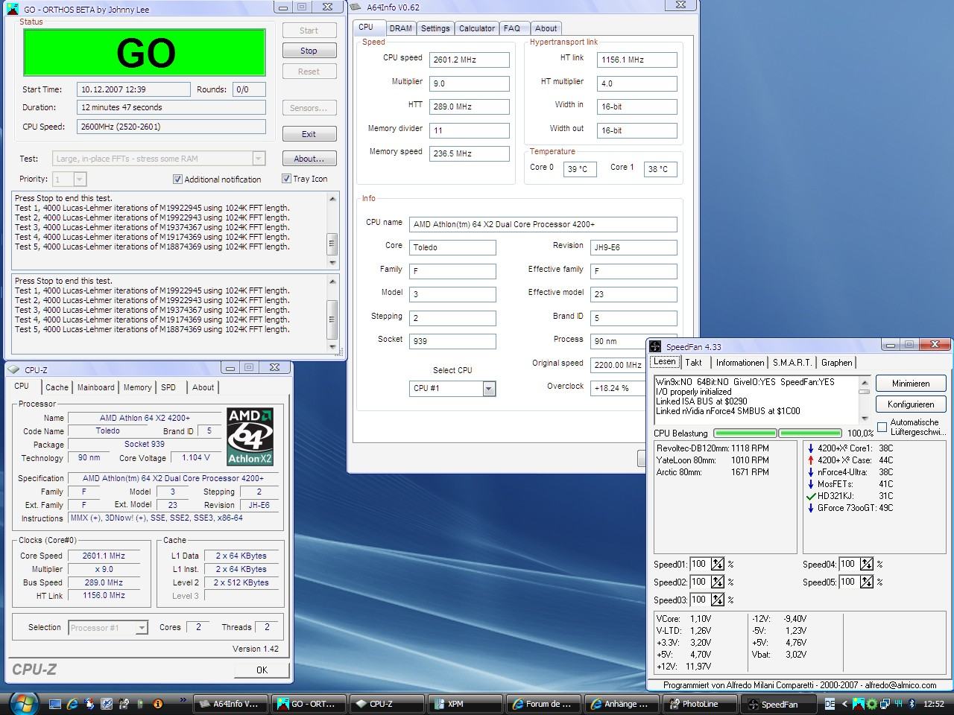Screen dimensions: 954x715
Task: Click the AMD 64 Athlon X2 logo
Action: pyautogui.click(x=250, y=436)
